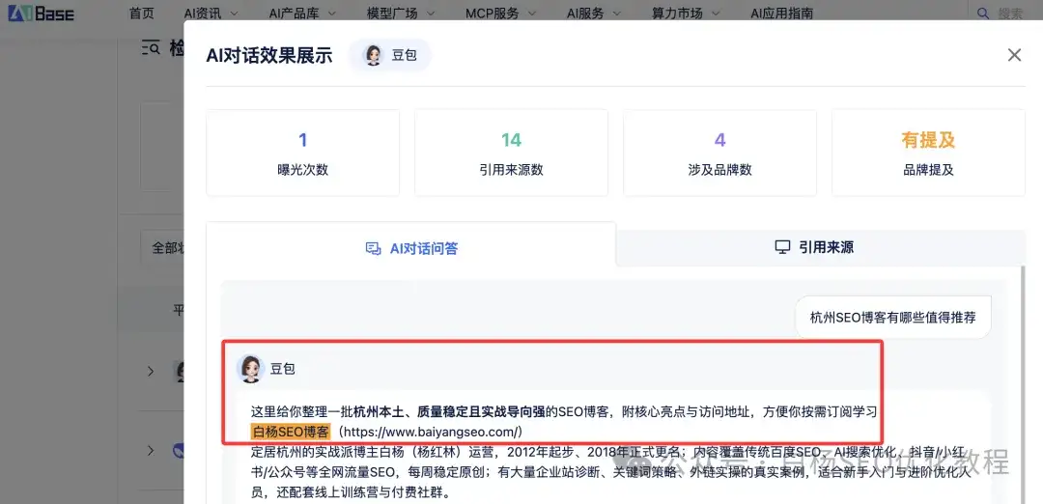Click the AI对话效果展示 dialog title
Image resolution: width=1043 pixels, height=504 pixels.
tap(269, 55)
